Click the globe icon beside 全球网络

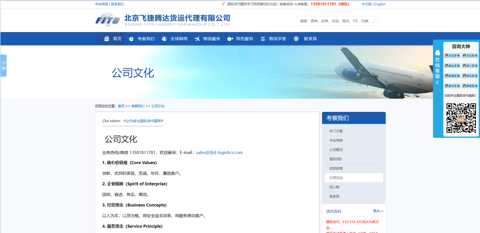point(164,39)
